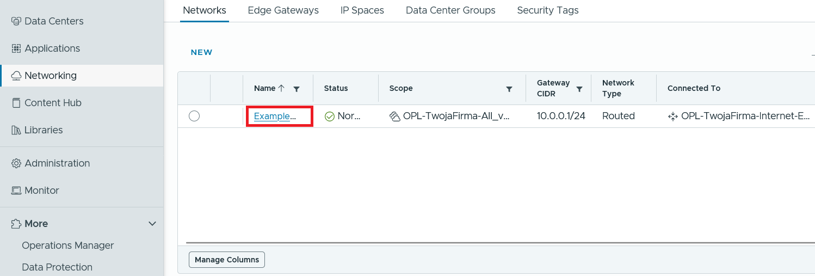Click the More puzzle-piece icon
The height and width of the screenshot is (276, 815).
pyautogui.click(x=16, y=224)
